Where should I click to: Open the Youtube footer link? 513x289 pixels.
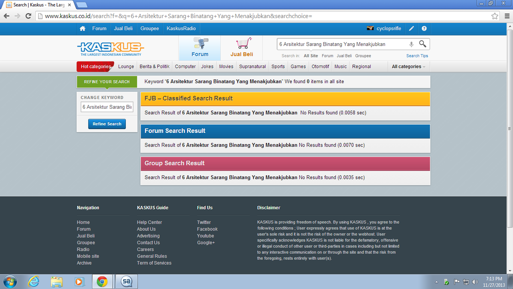(x=206, y=236)
